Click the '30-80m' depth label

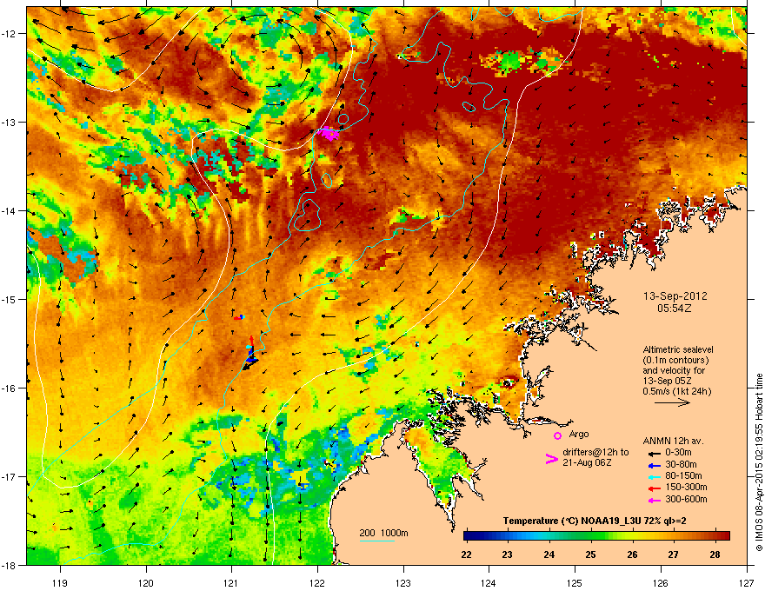tap(681, 465)
